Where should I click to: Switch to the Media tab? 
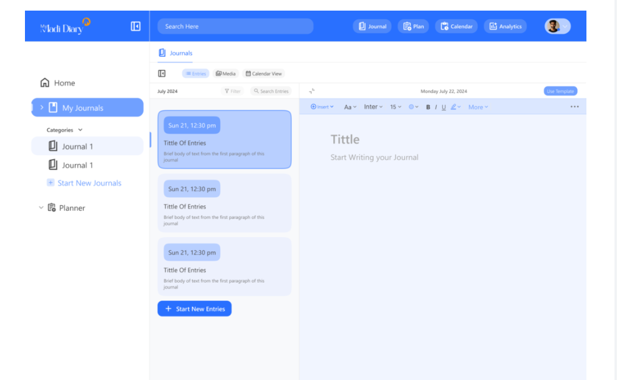pyautogui.click(x=226, y=74)
